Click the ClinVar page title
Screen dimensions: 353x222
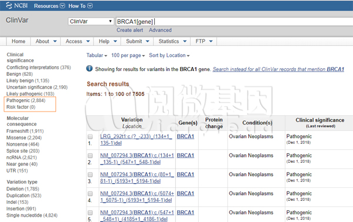(17, 20)
